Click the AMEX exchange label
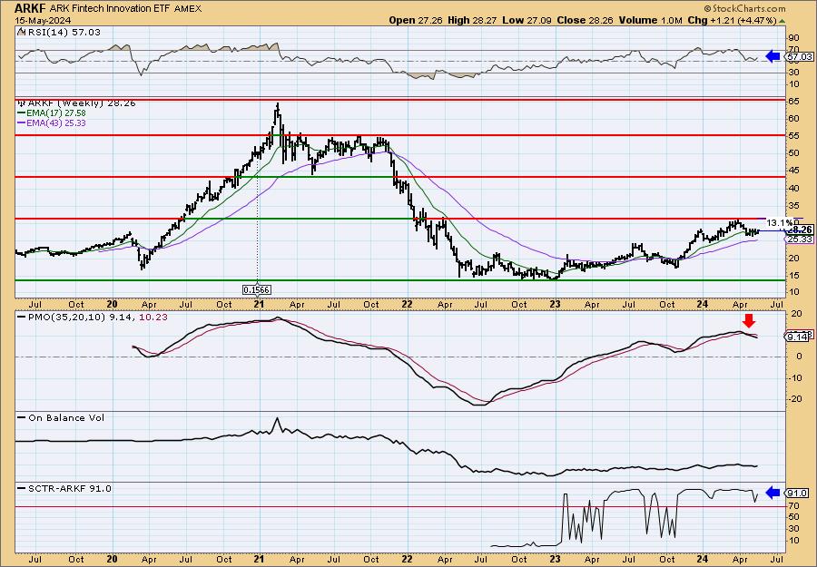This screenshot has height=567, width=817. pos(189,9)
